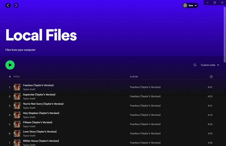
Task: Click track number 6 for Love Story
Action: pos(10,133)
